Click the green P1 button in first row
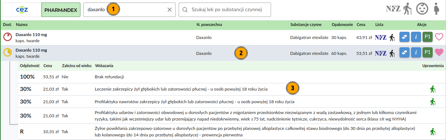The width and height of the screenshot is (446, 140). pos(428,37)
